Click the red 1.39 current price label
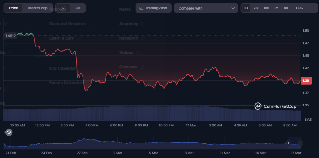 306,81
